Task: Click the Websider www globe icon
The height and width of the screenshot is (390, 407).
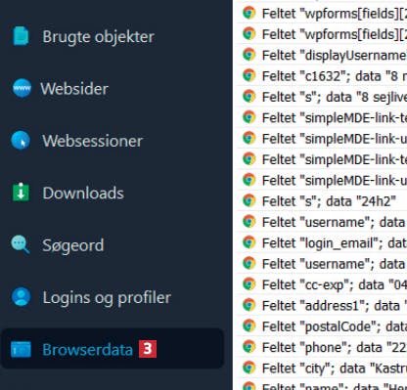Action: (22, 88)
